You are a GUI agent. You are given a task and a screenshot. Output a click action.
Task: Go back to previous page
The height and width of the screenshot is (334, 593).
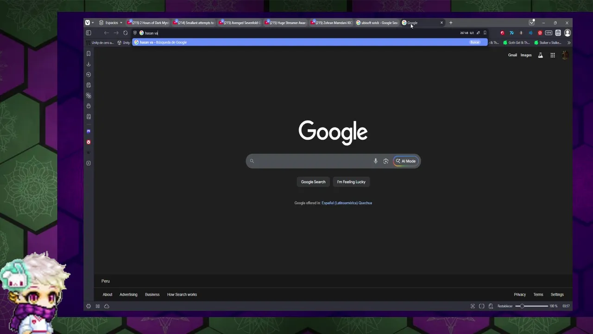tap(107, 33)
